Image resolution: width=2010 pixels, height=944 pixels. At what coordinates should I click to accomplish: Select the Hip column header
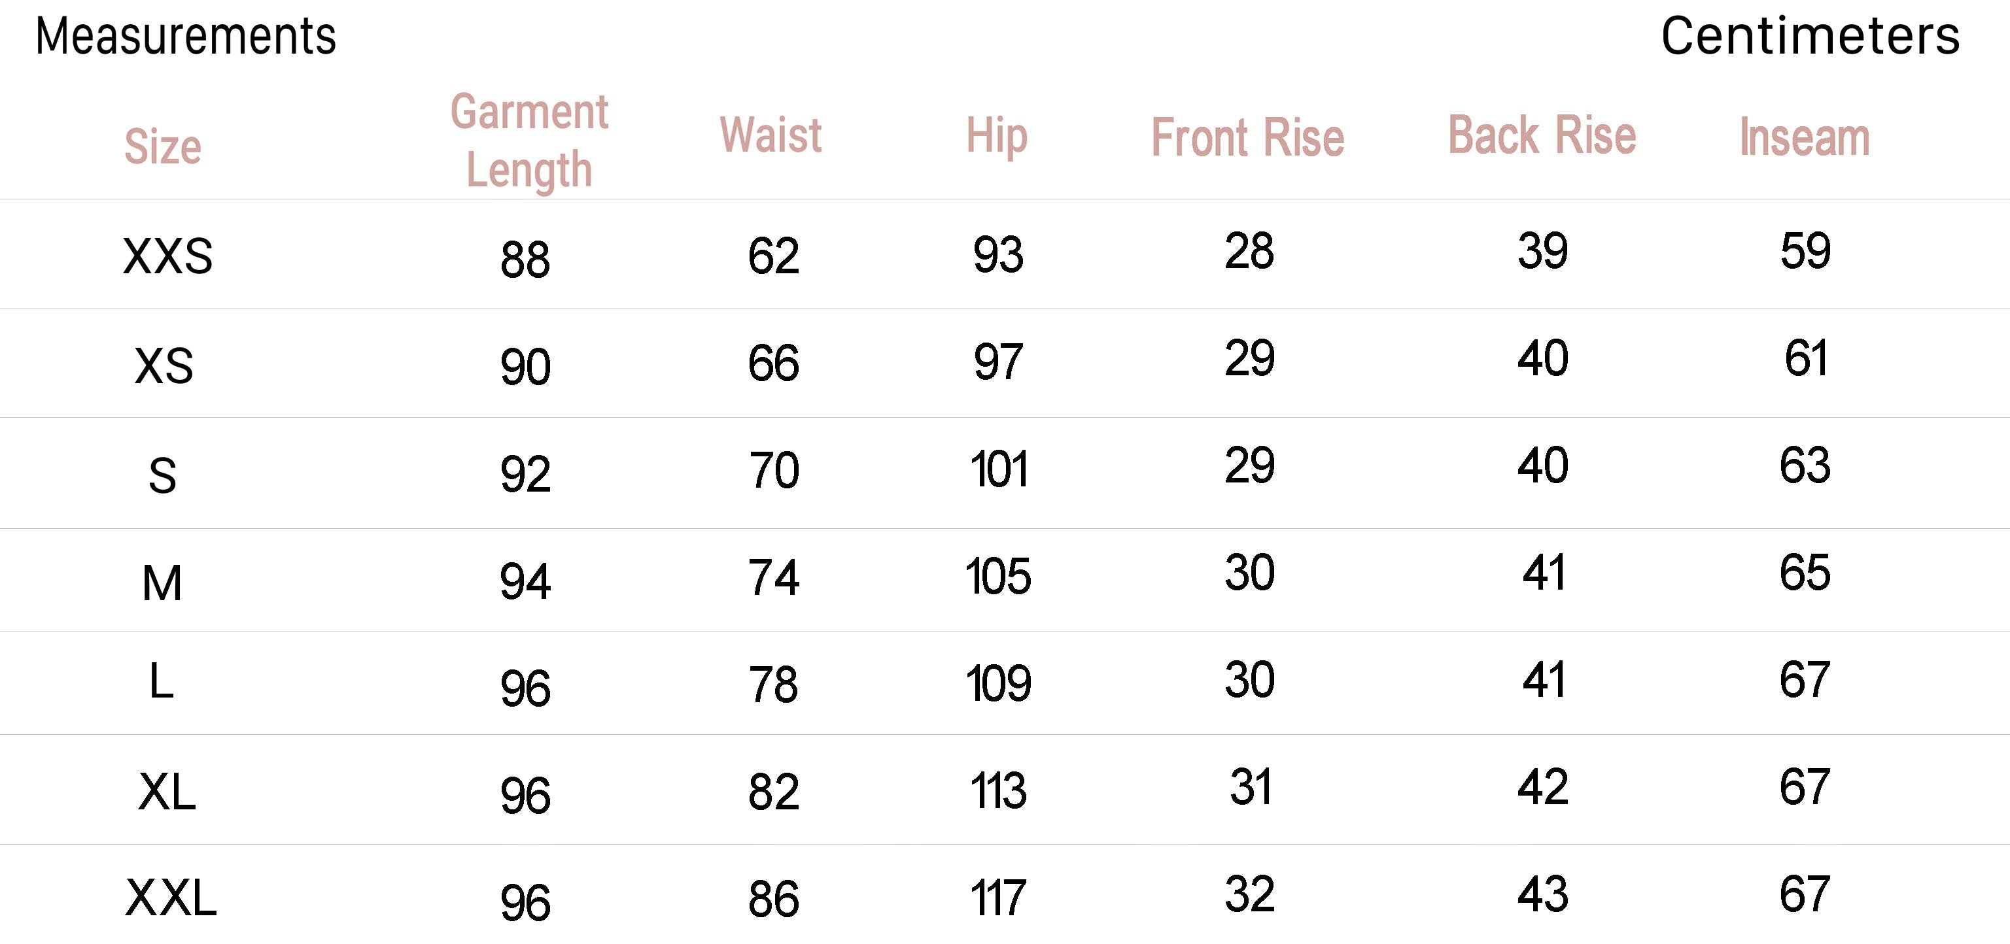996,136
